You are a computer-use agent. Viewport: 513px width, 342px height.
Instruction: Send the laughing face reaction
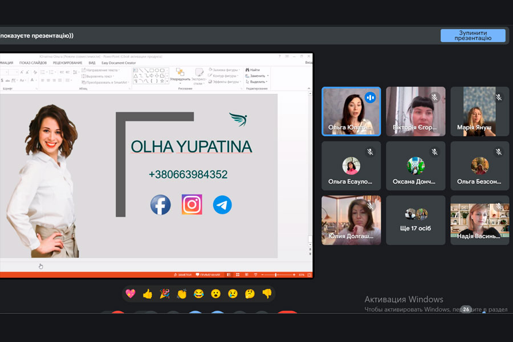click(198, 294)
